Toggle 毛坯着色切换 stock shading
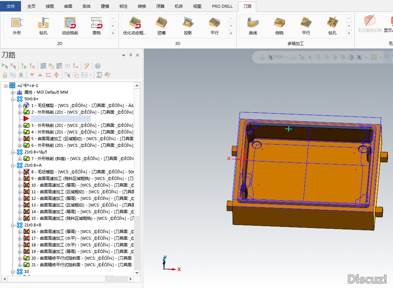This screenshot has height=288, width=393. [370, 24]
